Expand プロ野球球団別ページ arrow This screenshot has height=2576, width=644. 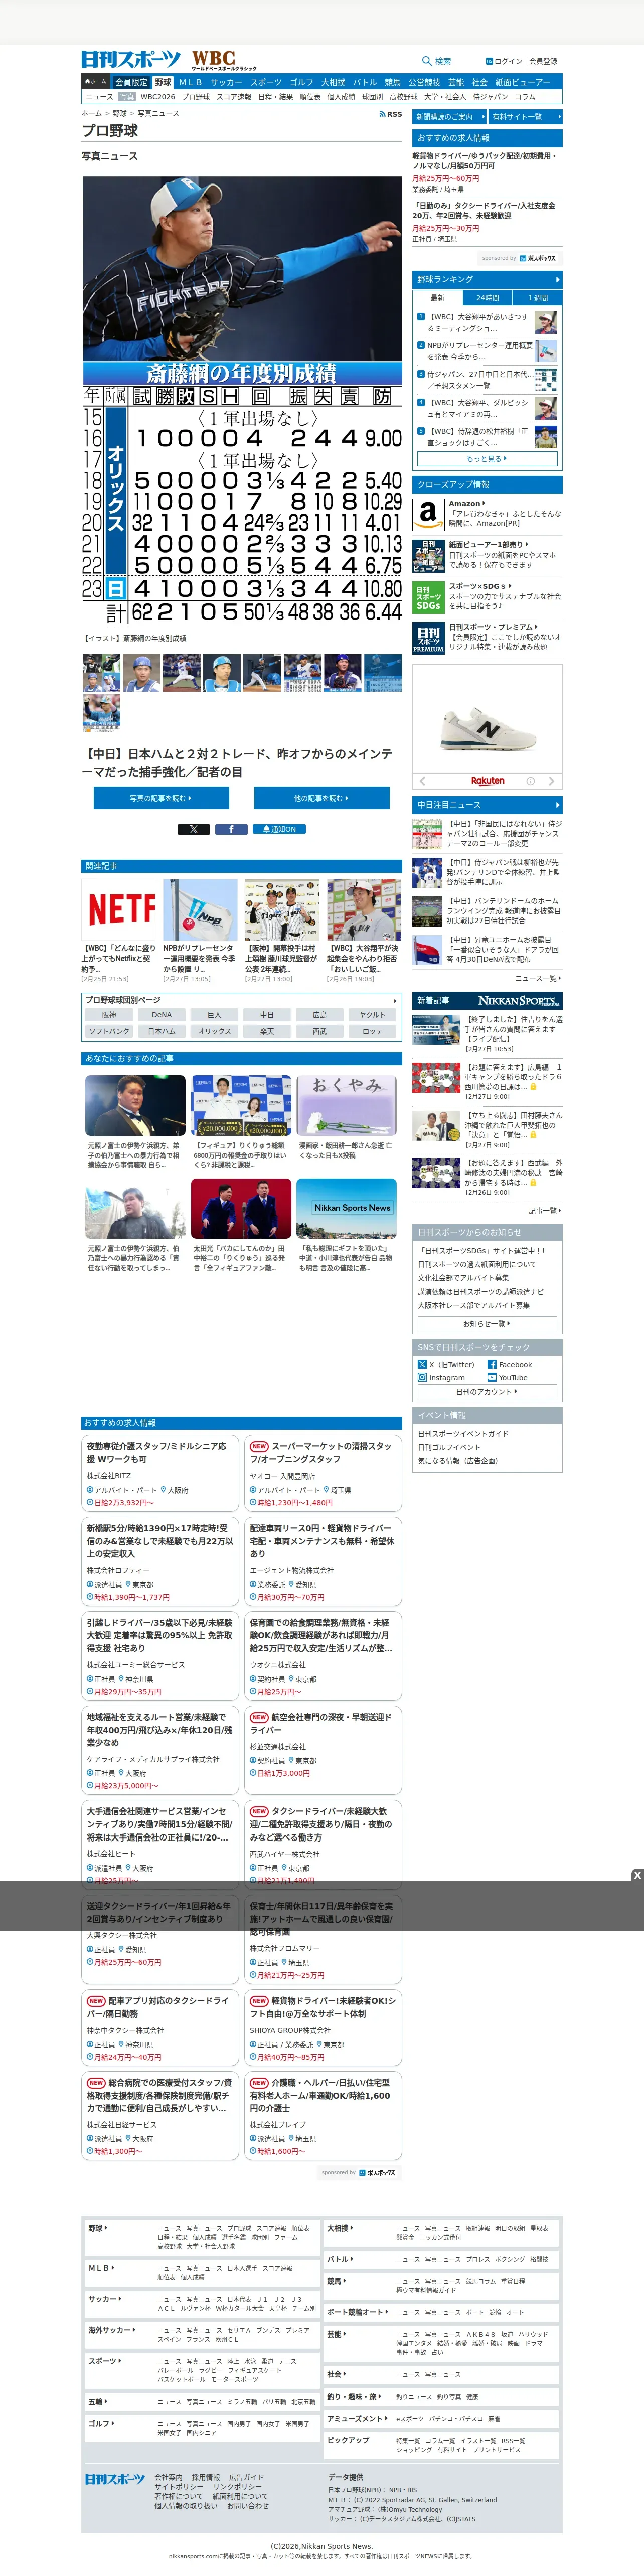click(395, 1000)
